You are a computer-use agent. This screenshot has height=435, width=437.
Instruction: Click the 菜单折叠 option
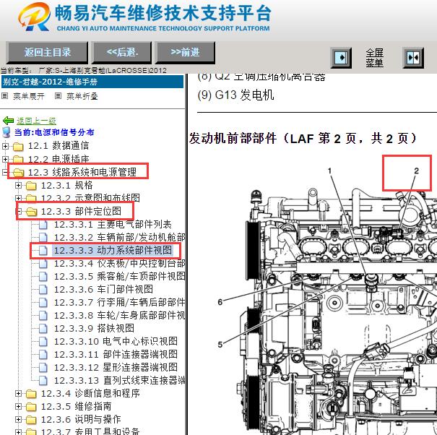pyautogui.click(x=82, y=96)
